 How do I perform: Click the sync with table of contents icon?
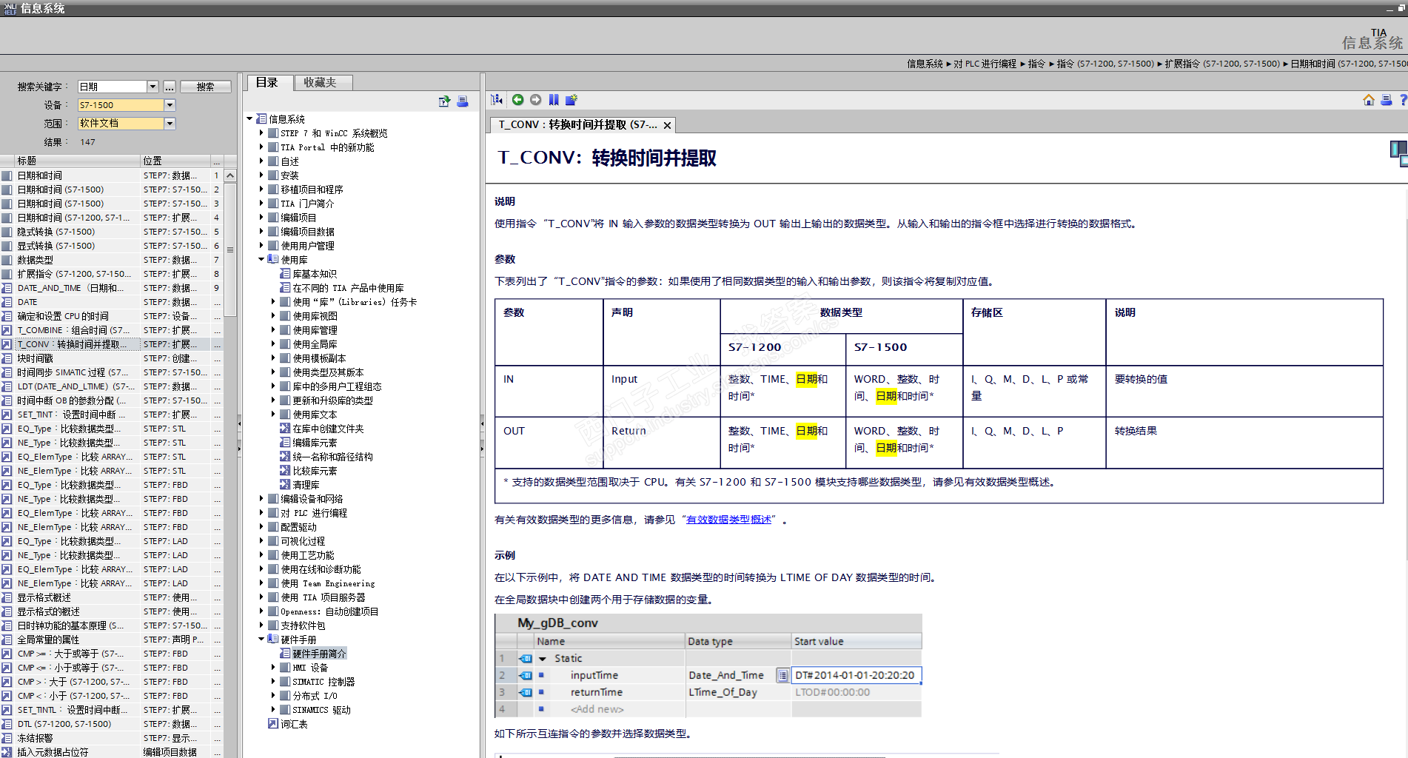coord(497,100)
